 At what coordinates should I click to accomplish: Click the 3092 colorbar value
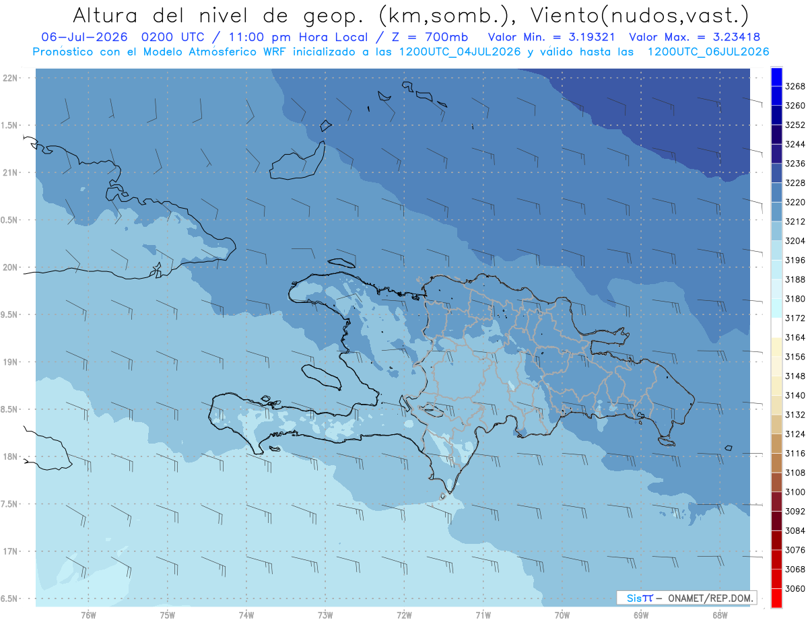coord(795,512)
